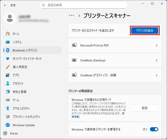Click the Microsoft Print to PDF printer icon

[74, 45]
